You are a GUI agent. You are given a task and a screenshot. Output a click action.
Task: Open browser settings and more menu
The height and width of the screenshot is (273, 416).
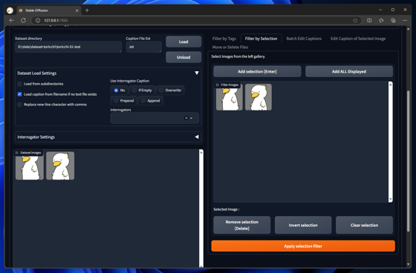tap(405, 21)
